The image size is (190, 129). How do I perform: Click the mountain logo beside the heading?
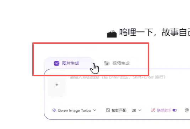(x=112, y=34)
